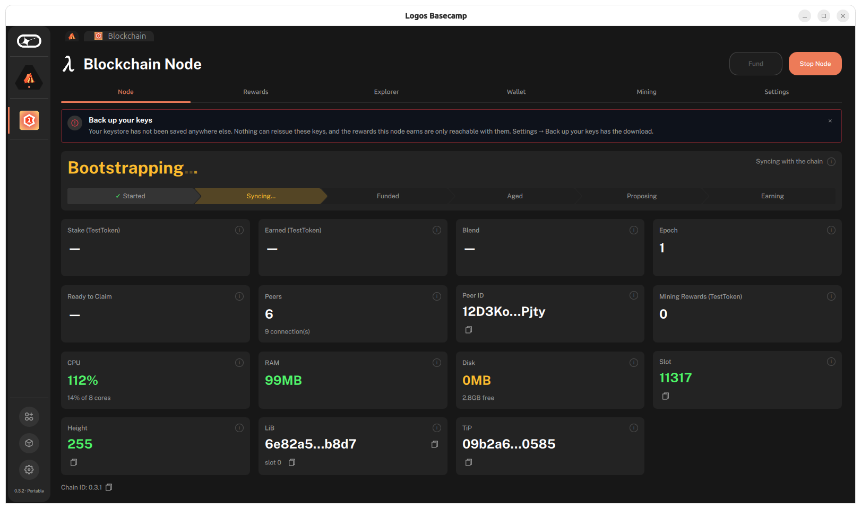The image size is (861, 509).
Task: Select the Blockchain module icon in sidebar
Action: pos(29,120)
